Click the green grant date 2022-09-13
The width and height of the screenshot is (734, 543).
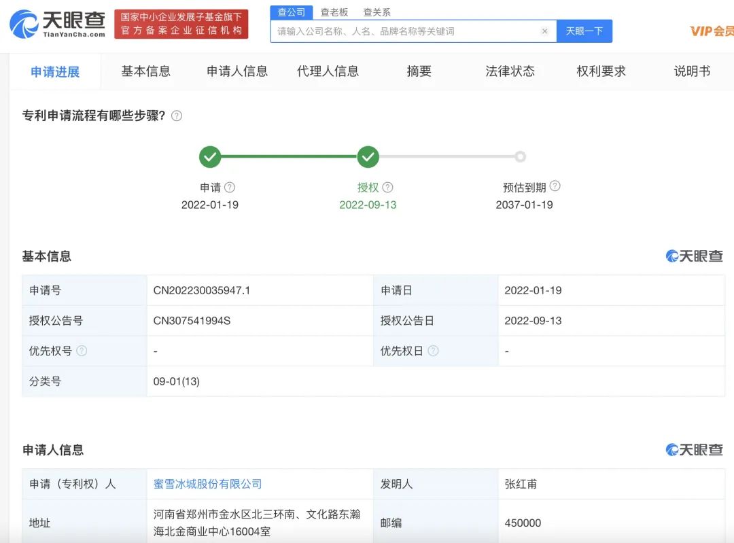pos(368,205)
